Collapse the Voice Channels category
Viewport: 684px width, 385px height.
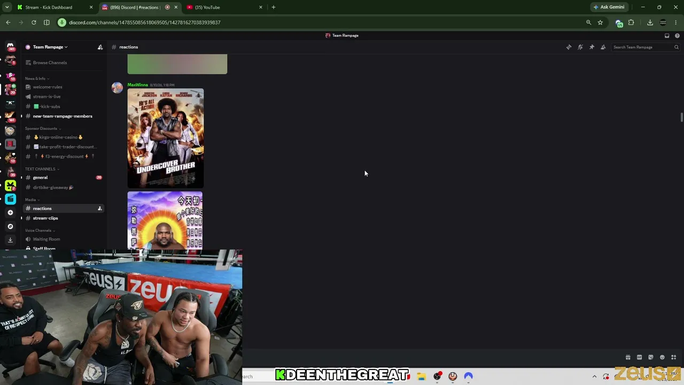[40, 230]
